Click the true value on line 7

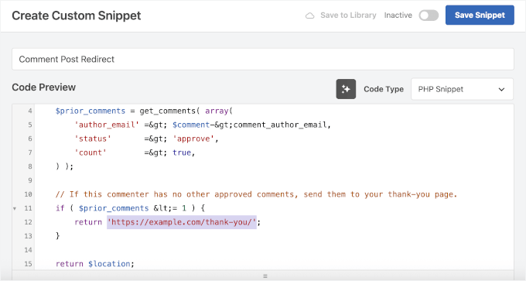pos(182,152)
